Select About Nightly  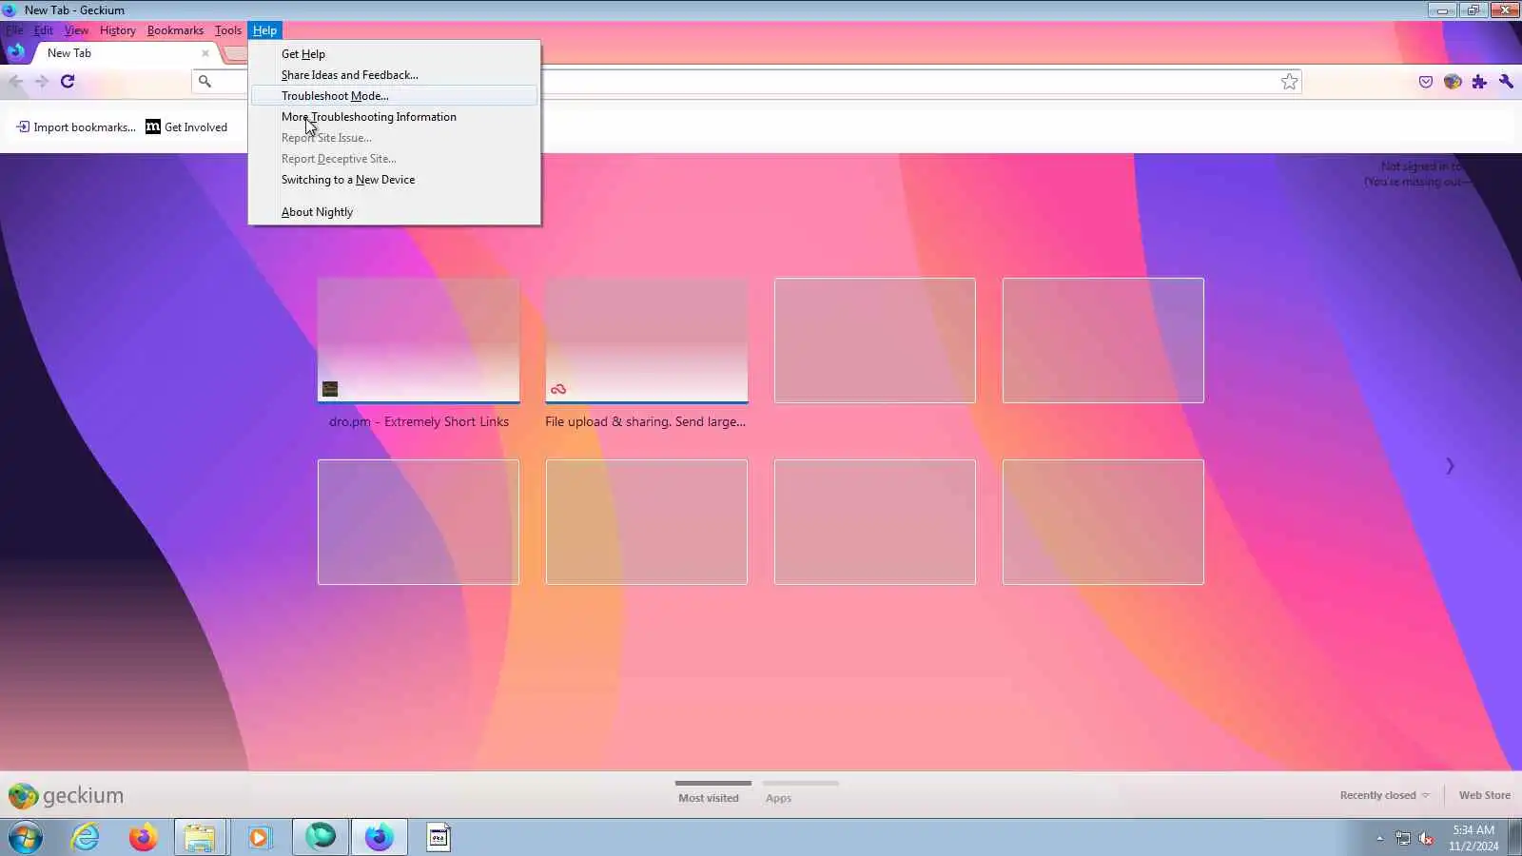tap(394, 212)
